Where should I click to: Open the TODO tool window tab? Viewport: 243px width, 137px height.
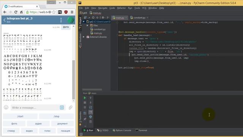pyautogui.click(x=103, y=130)
